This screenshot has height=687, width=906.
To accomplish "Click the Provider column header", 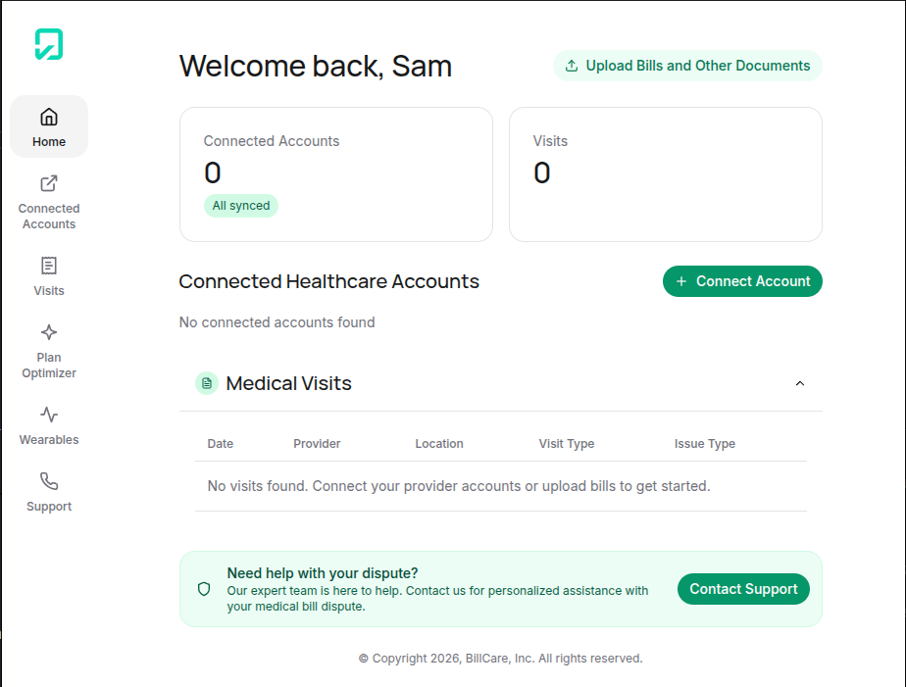I will tap(317, 444).
